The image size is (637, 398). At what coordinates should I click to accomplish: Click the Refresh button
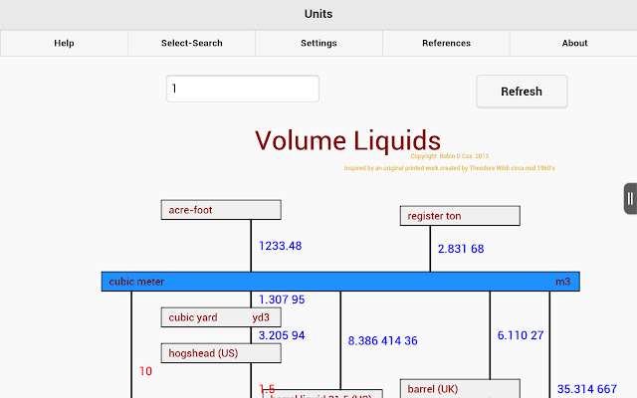(522, 92)
